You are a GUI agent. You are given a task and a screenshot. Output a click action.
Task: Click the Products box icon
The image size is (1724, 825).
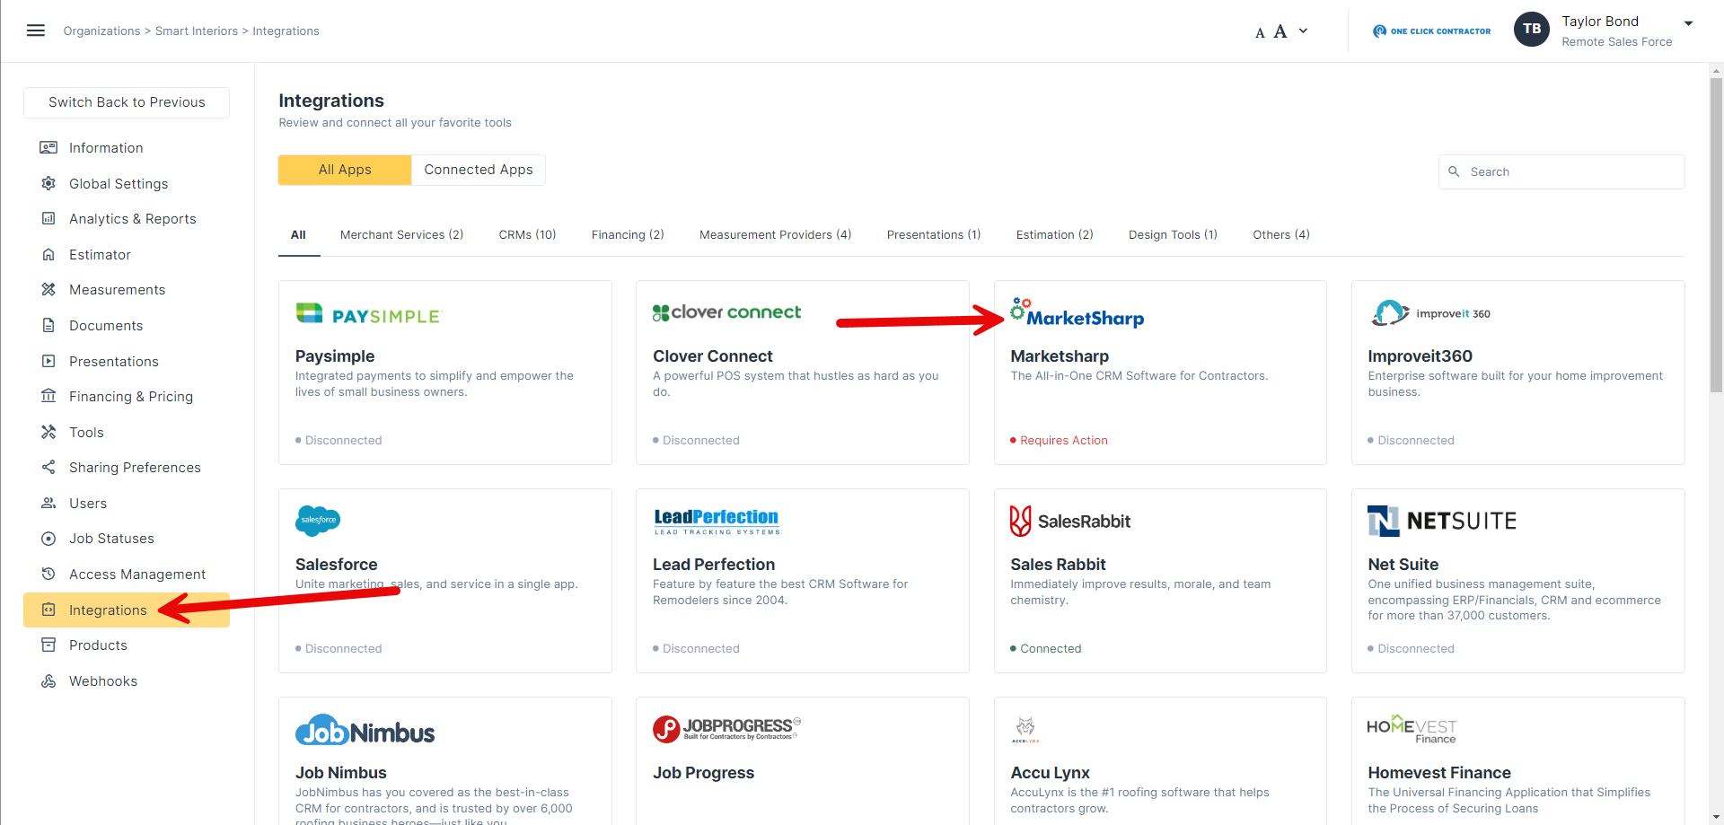pos(48,645)
